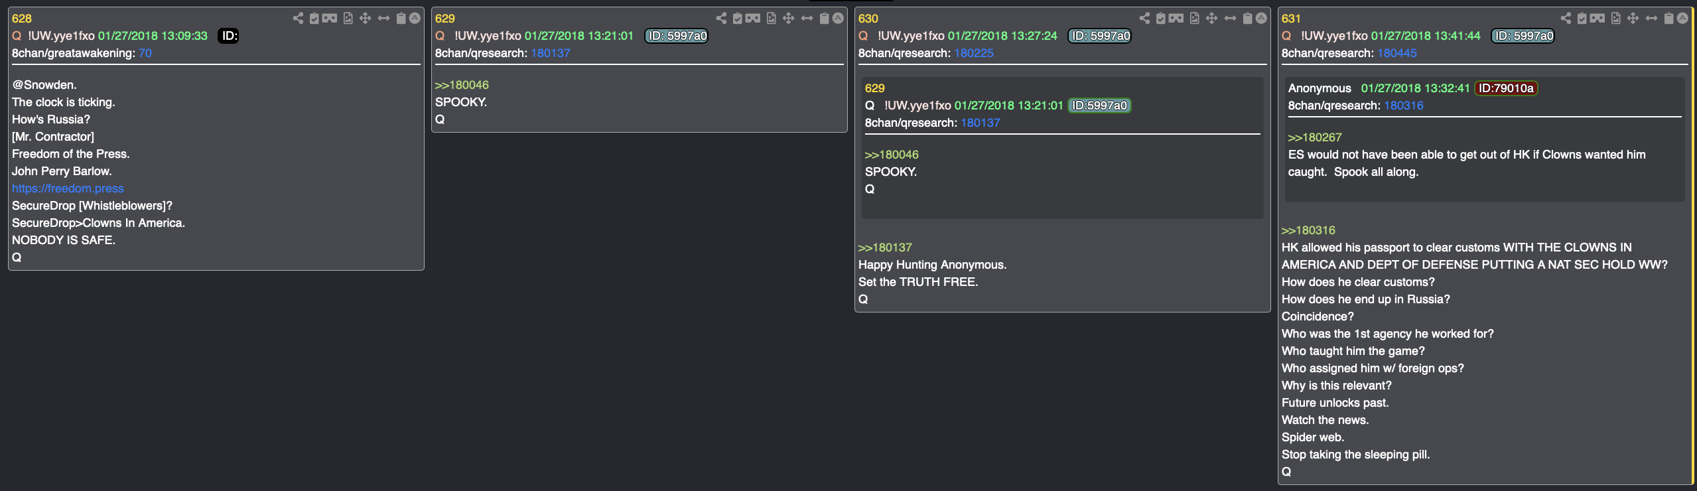Click the move arrows icon on post 631
1697x491 pixels.
coord(1633,18)
